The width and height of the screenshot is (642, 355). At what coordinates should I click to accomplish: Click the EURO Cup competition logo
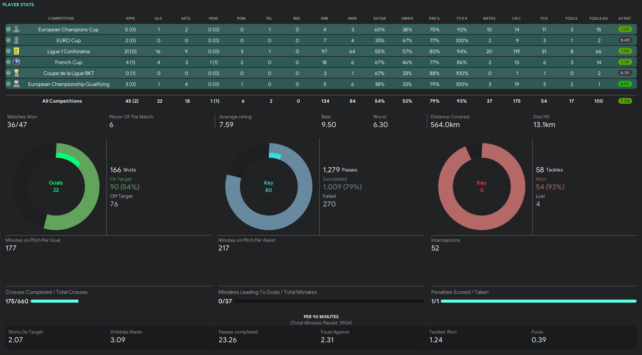coord(16,40)
